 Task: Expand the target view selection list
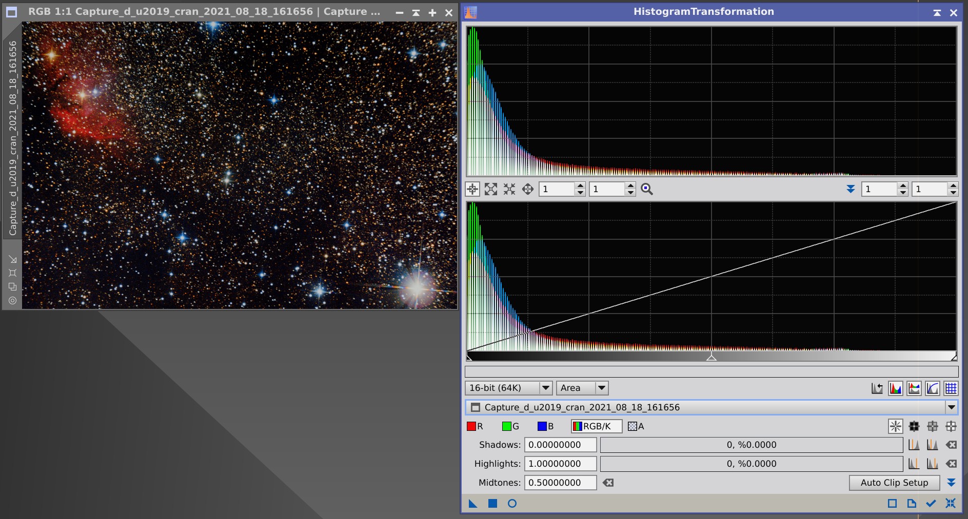(951, 407)
